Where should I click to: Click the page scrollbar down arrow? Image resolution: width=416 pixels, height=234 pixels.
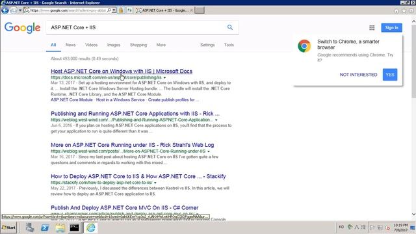pyautogui.click(x=413, y=214)
